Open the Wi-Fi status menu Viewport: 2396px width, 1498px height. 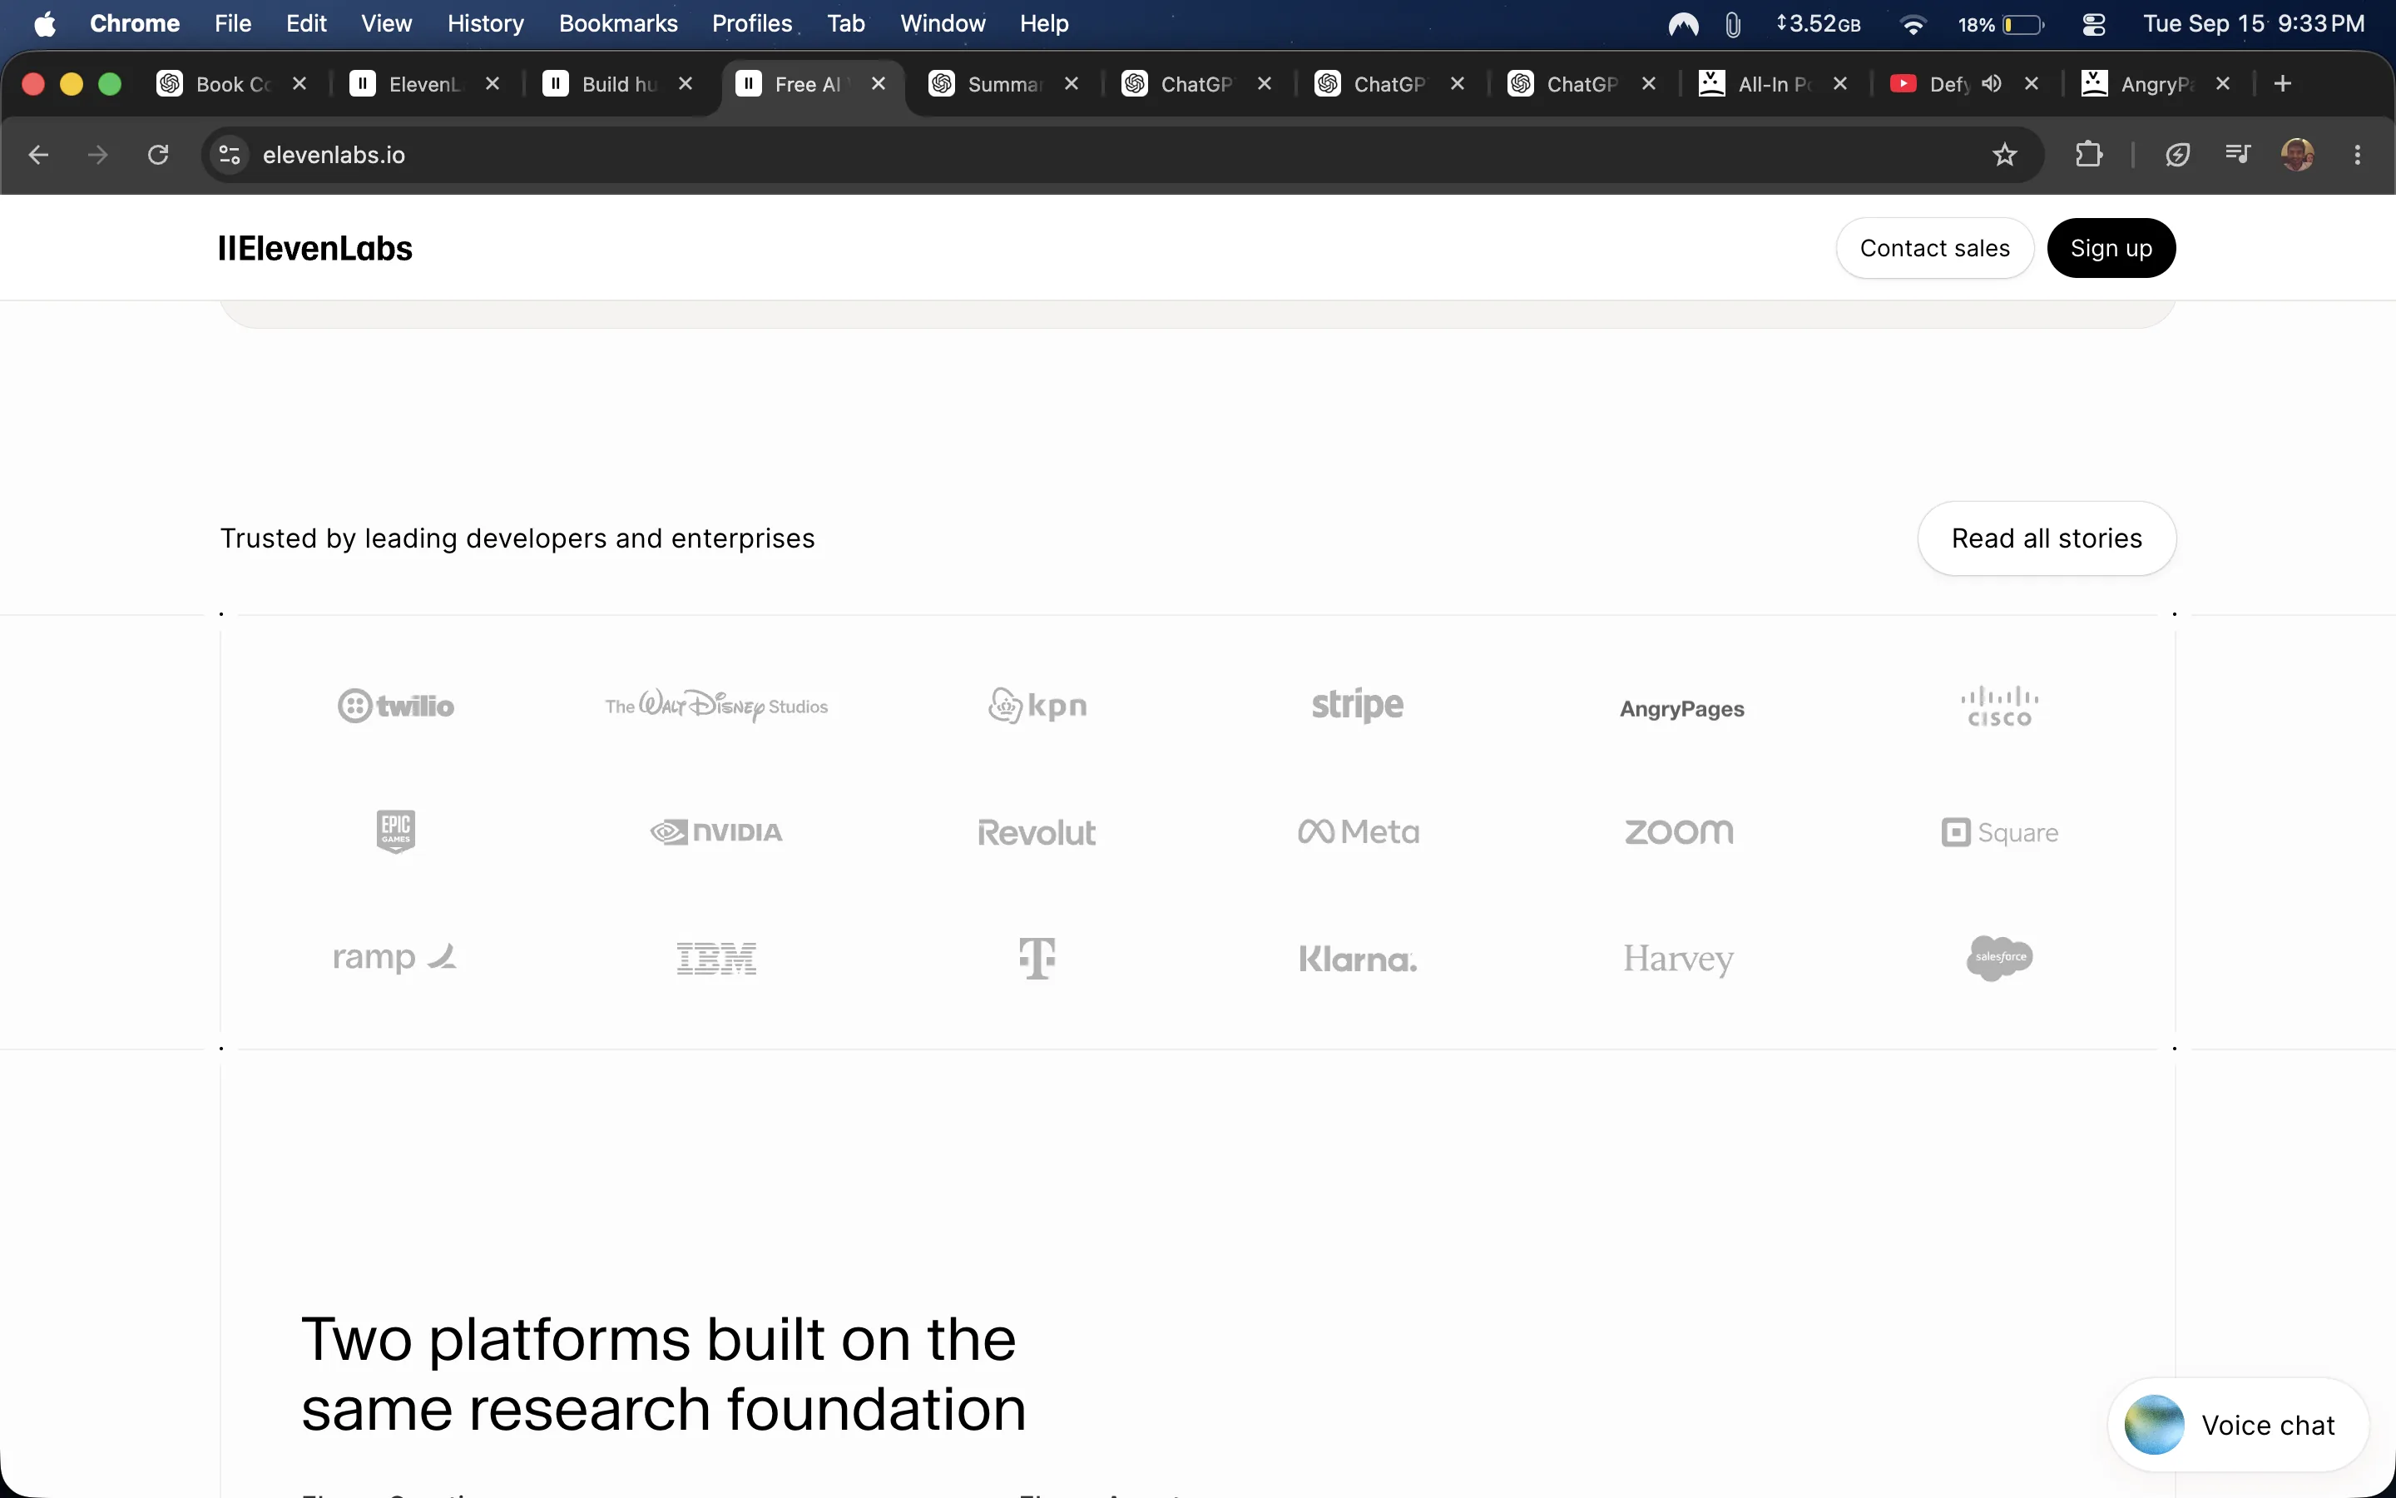point(1913,24)
